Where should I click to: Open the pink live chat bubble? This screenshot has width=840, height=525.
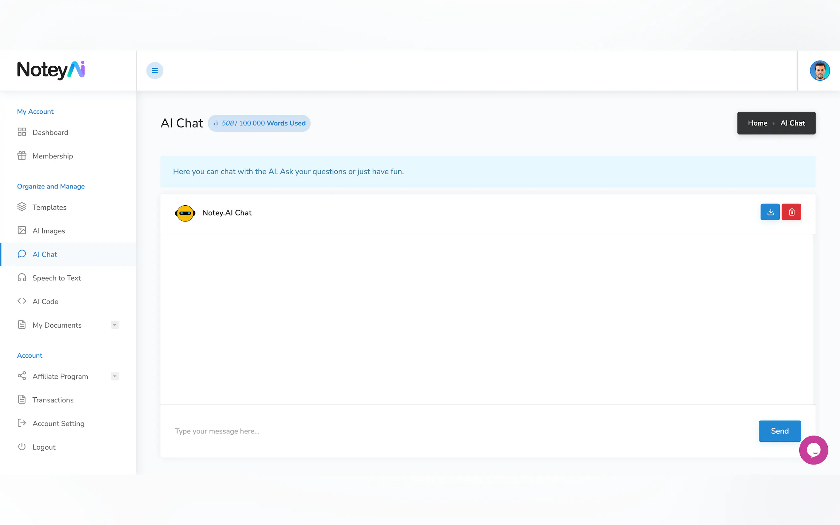point(813,450)
